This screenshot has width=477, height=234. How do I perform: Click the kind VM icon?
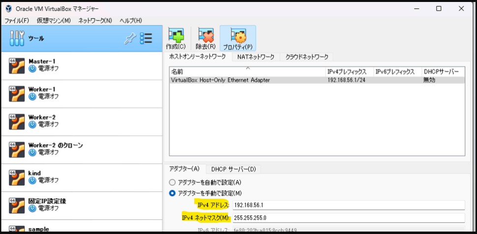[x=16, y=178]
